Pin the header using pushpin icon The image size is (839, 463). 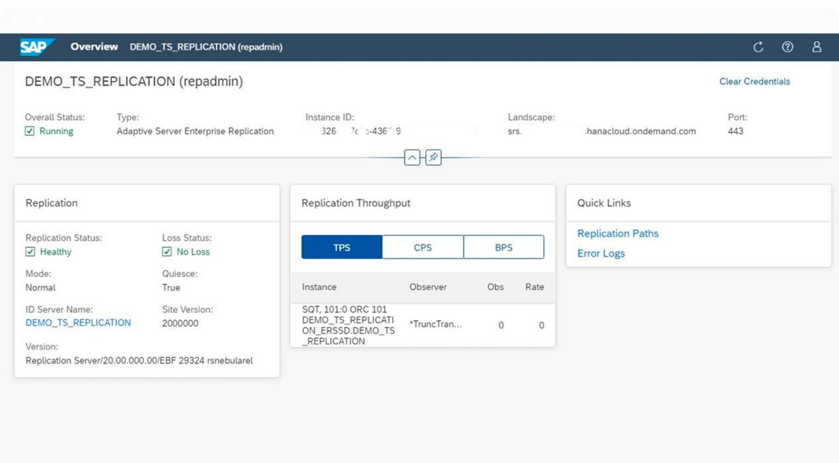[x=433, y=158]
